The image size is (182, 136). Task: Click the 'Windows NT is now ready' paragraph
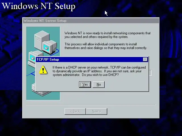pyautogui.click(x=107, y=35)
